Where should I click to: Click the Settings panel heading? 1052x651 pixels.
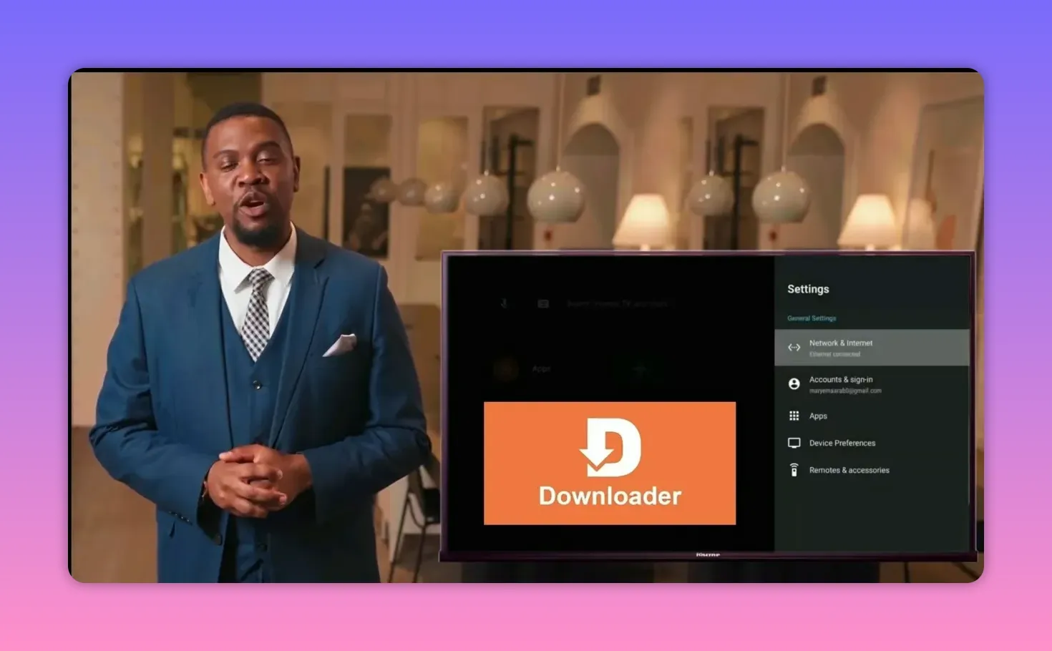808,289
